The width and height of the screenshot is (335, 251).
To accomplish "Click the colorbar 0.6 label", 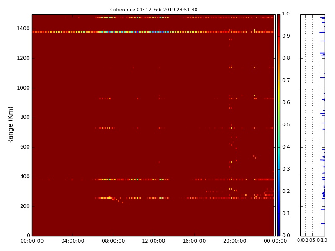I will point(286,102).
